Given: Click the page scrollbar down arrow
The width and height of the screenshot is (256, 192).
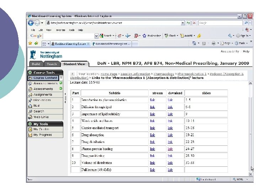Looking at the screenshot, I should (251, 174).
